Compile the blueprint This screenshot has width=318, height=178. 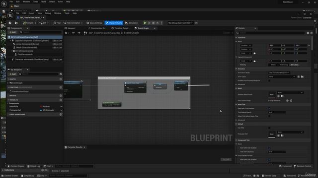28,23
